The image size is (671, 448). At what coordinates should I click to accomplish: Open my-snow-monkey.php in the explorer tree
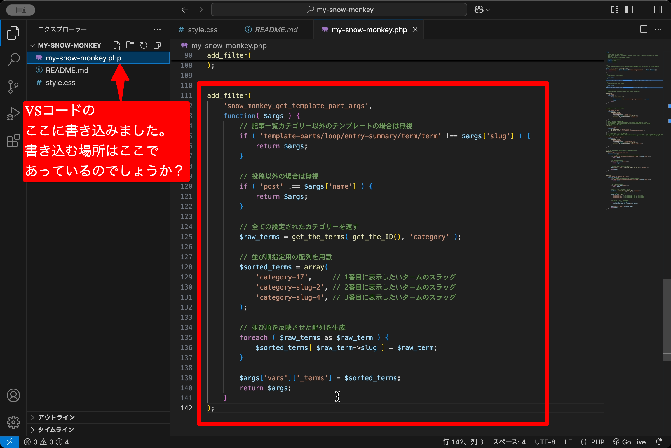(x=98, y=58)
